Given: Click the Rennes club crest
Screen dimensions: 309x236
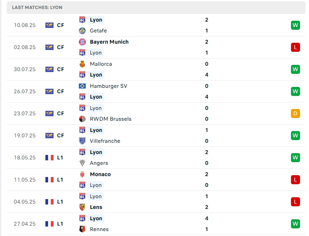Looking at the screenshot, I should coord(82,229).
